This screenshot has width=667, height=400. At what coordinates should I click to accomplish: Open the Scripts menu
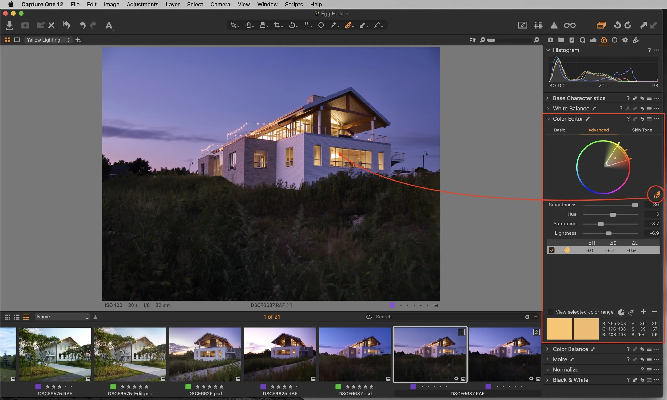[293, 4]
